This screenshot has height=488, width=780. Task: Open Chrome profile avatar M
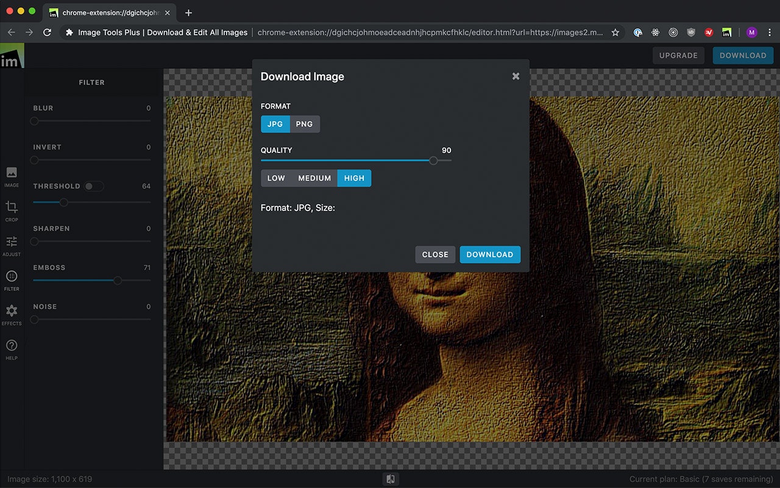click(x=751, y=32)
